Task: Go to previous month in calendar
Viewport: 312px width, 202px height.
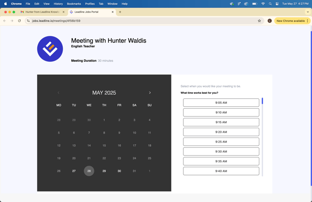Action: 59,93
